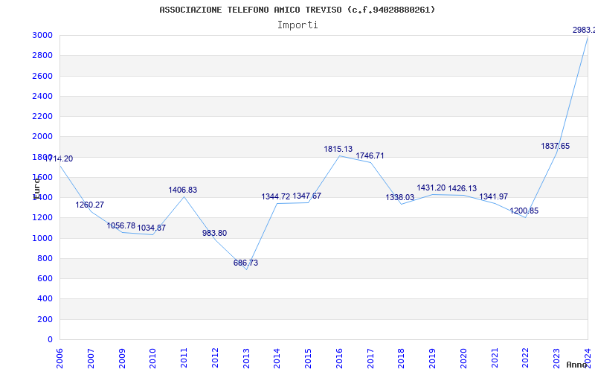The width and height of the screenshot is (595, 372).
Task: Click y-axis value 1000
Action: click(42, 238)
